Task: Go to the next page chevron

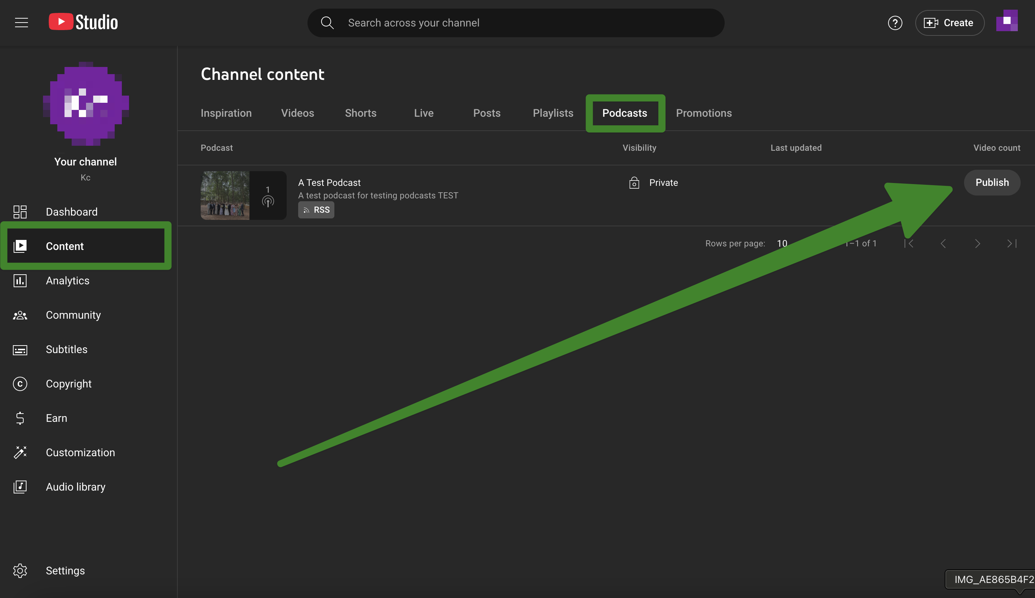Action: tap(978, 244)
